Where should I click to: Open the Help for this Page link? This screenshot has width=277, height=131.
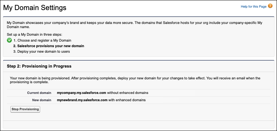coord(253,7)
